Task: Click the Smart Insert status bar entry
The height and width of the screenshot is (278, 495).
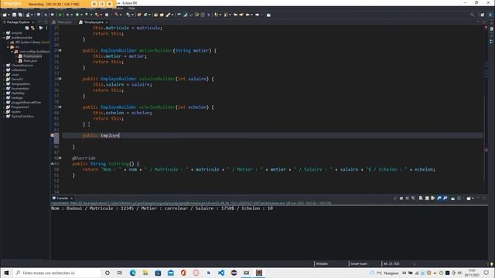Action: (x=359, y=264)
